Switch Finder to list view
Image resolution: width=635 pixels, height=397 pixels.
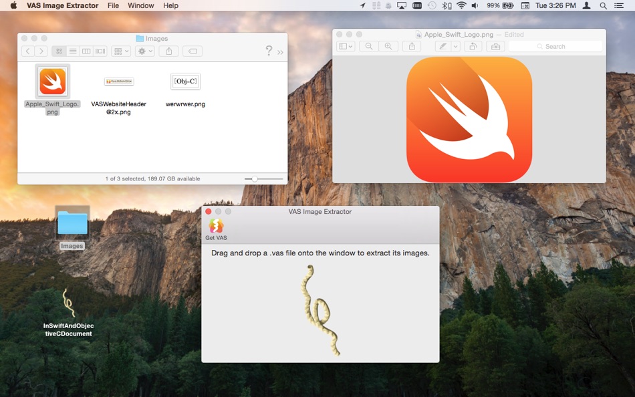[73, 51]
